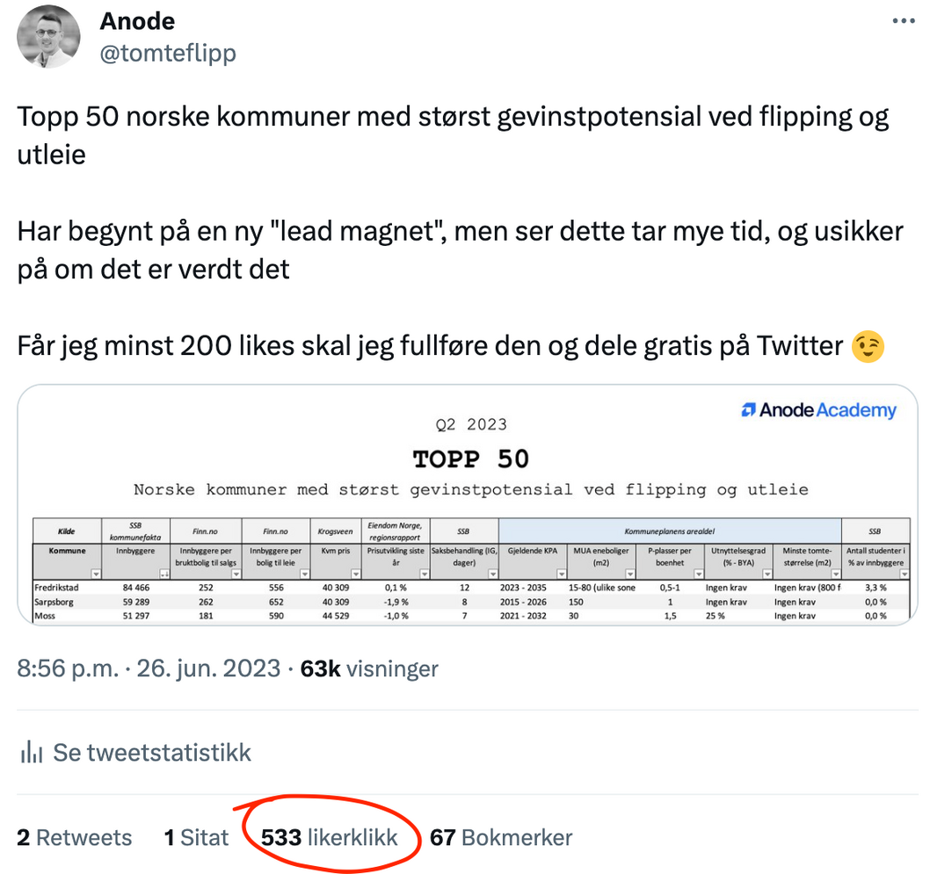The height and width of the screenshot is (874, 937).
Task: Open Se tweetstatistikk link
Action: coord(152,753)
